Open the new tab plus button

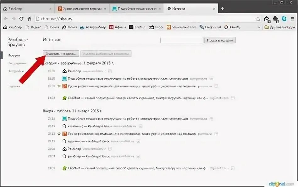pos(223,8)
